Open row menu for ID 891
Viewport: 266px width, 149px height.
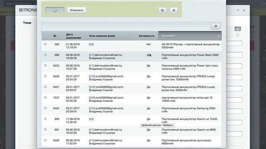45,130
